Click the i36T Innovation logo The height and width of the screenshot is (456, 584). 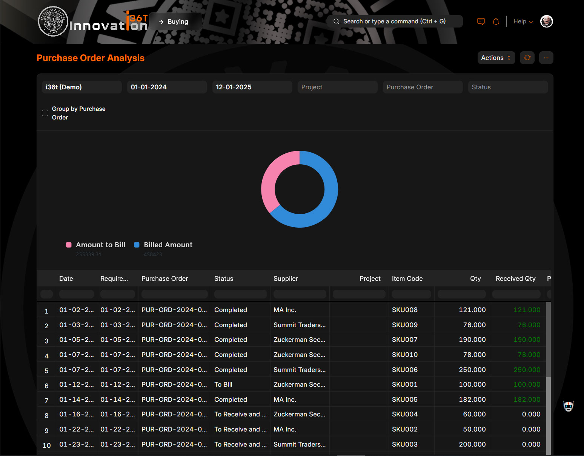92,22
